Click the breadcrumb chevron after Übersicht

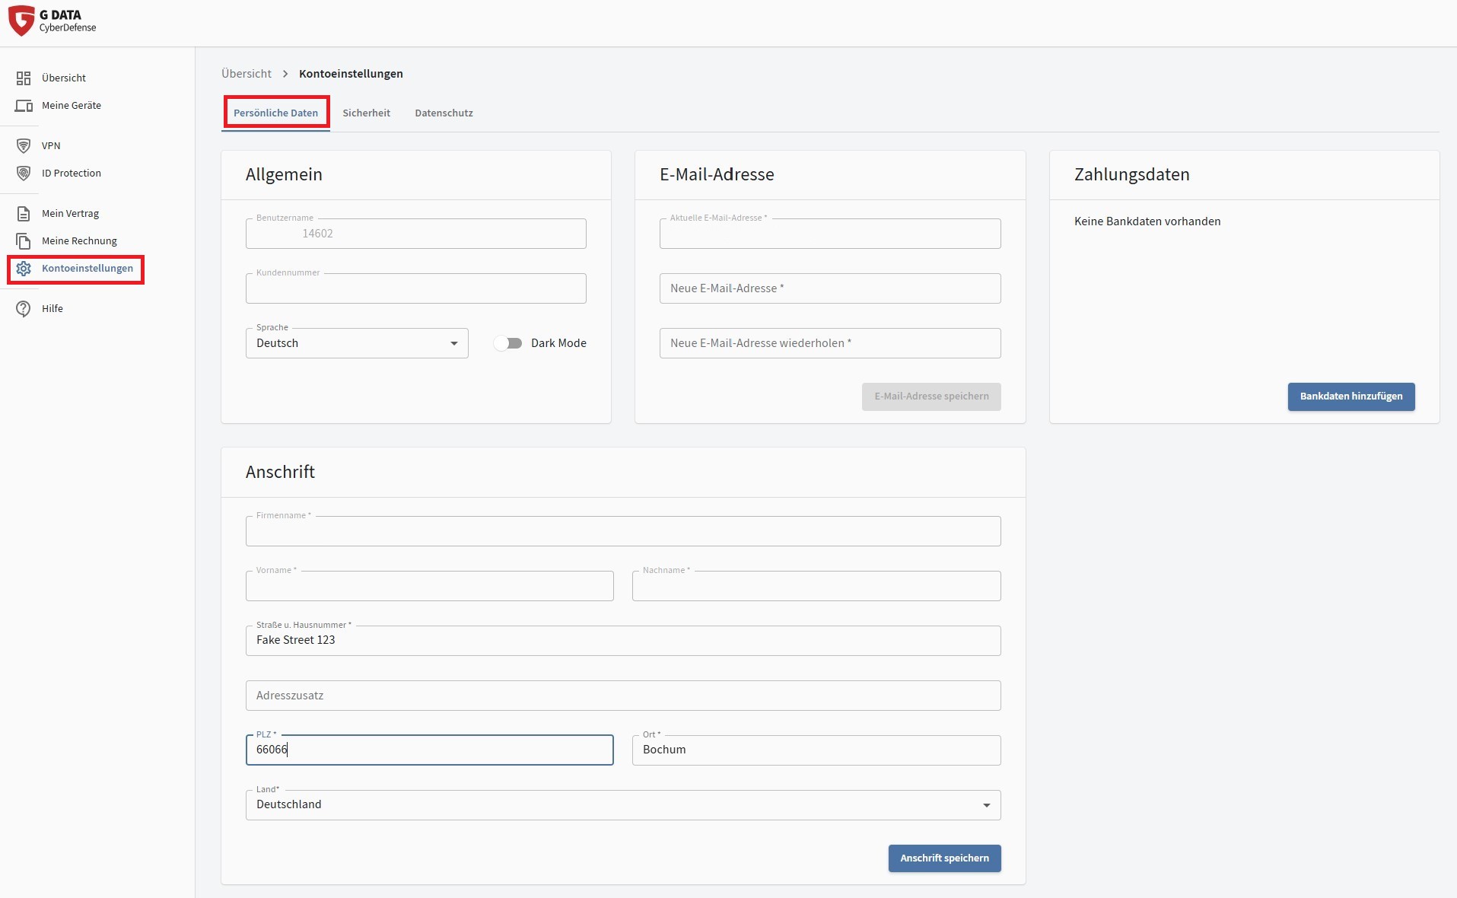[285, 74]
